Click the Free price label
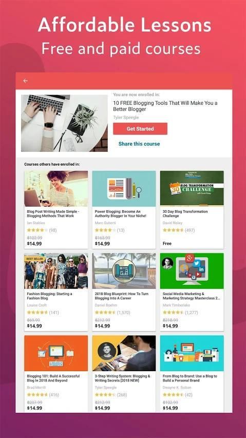 coord(167,244)
